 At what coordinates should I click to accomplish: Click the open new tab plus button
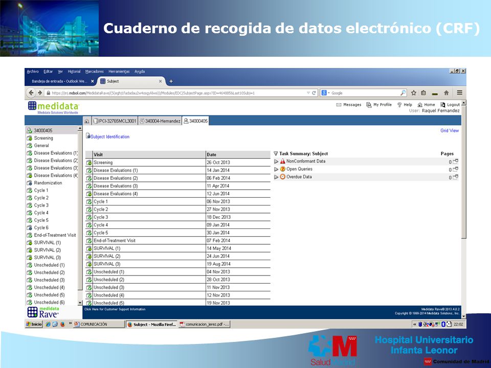pos(171,81)
